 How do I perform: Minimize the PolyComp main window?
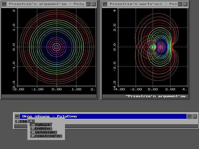(190, 116)
